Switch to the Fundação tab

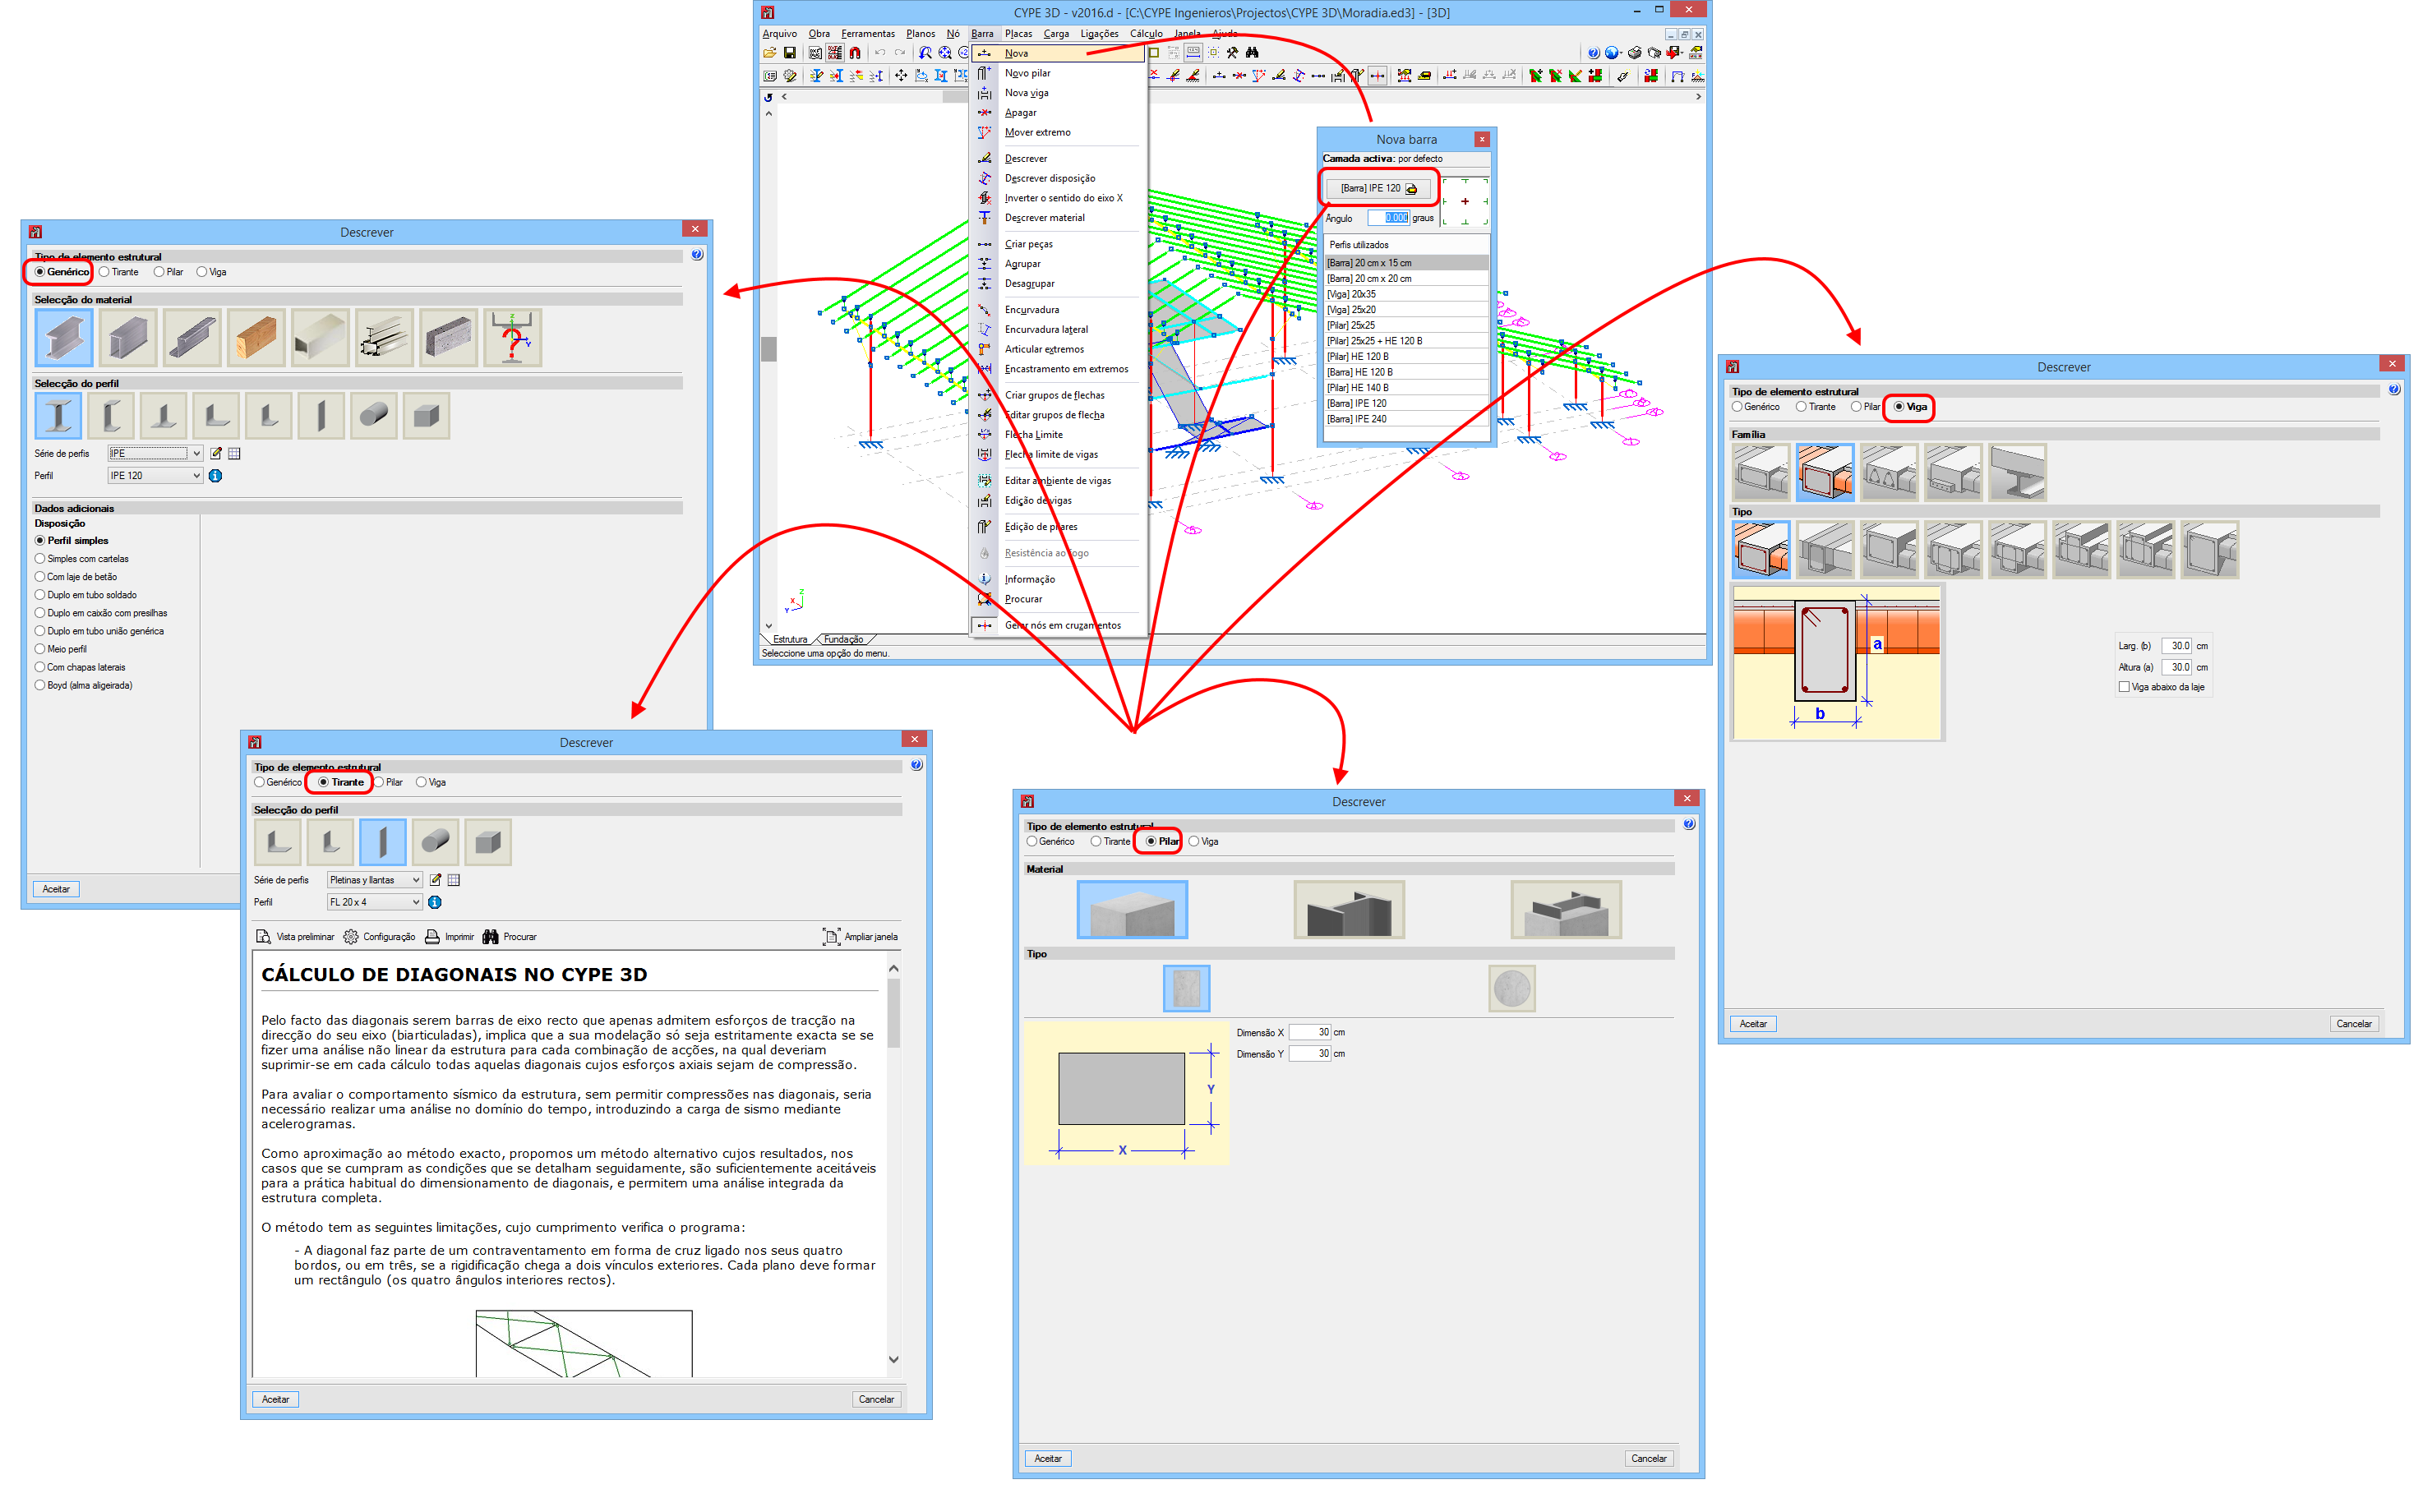coord(843,640)
